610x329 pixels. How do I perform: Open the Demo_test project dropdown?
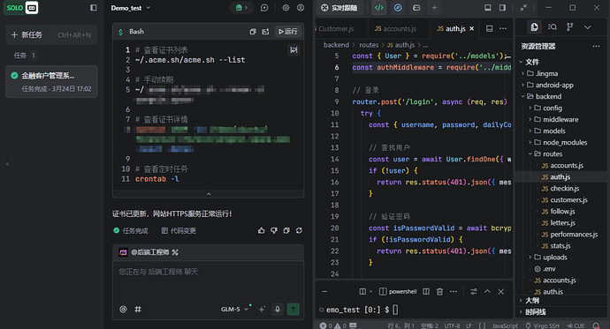(x=130, y=8)
